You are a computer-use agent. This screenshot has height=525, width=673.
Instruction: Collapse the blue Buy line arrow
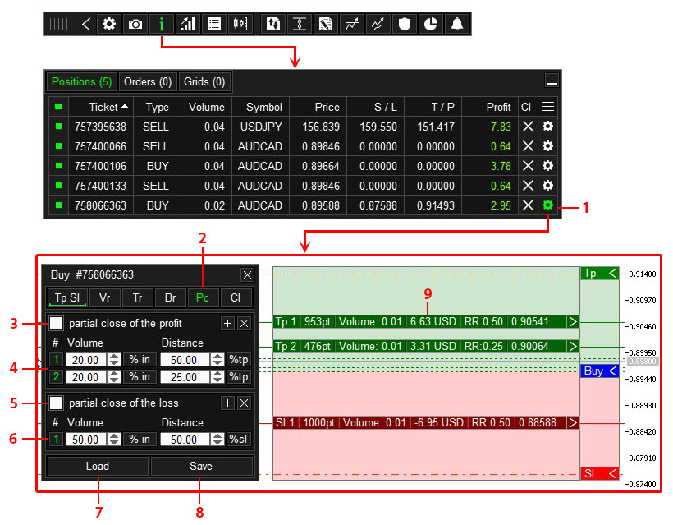click(612, 371)
